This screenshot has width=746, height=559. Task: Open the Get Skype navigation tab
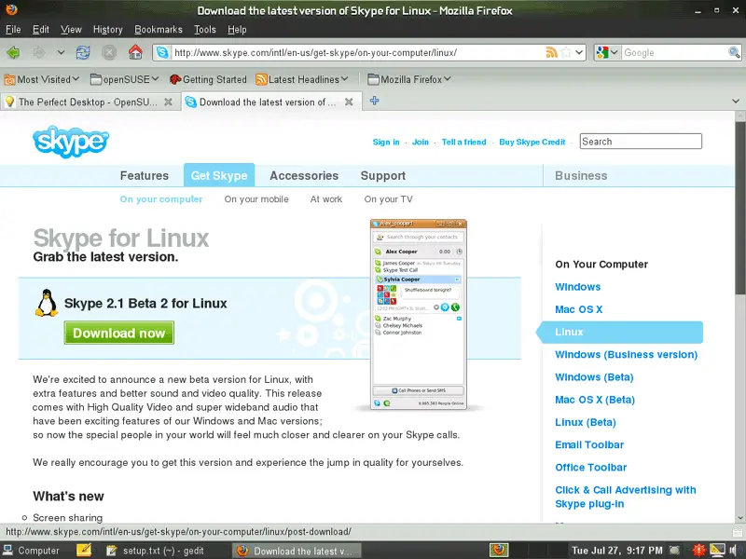click(219, 175)
